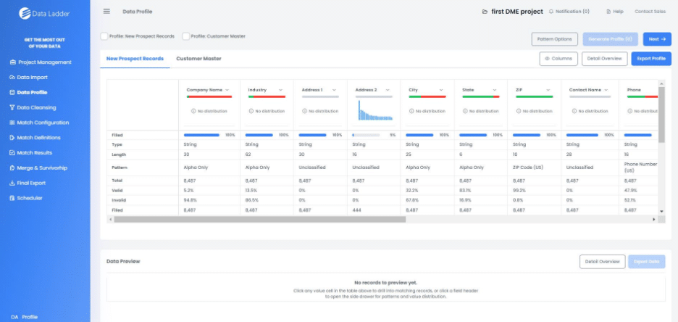
Task: Expand the State column dropdown
Action: (x=495, y=90)
